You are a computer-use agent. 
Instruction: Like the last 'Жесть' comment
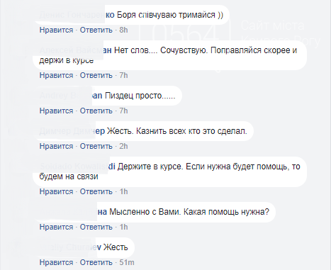coord(56,262)
